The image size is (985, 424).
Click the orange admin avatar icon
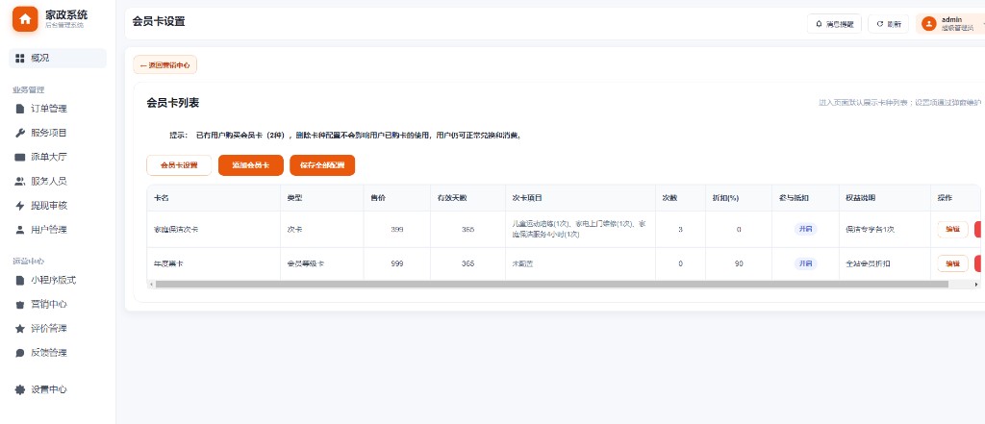tap(928, 24)
